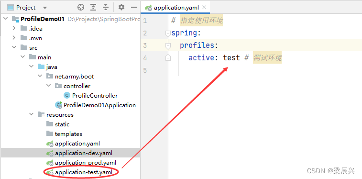Collapse the controller package
Screen dimensions: 362x179
coord(48,86)
